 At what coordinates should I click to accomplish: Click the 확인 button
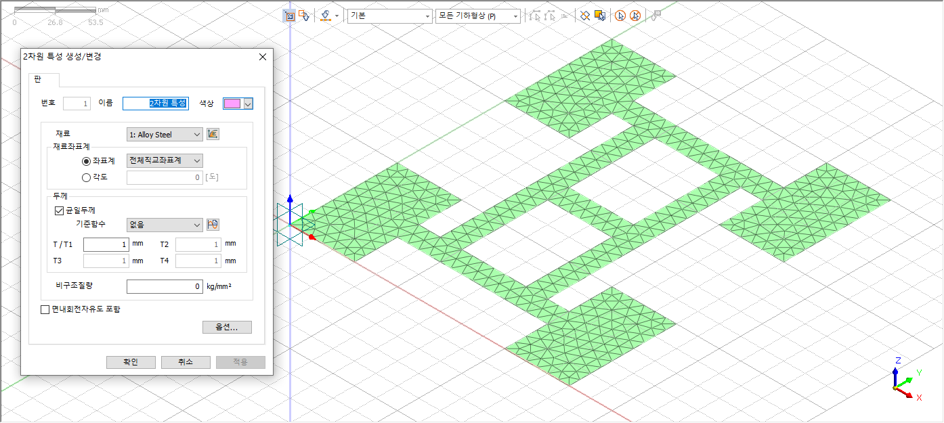131,363
